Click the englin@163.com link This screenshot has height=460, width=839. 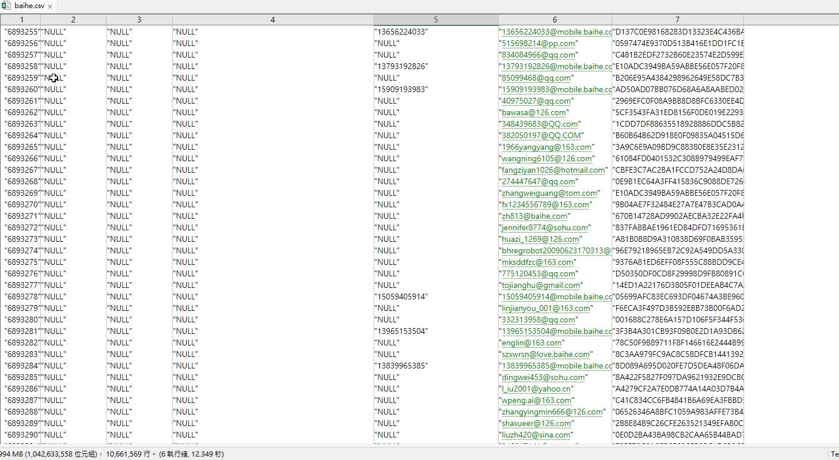(x=532, y=343)
